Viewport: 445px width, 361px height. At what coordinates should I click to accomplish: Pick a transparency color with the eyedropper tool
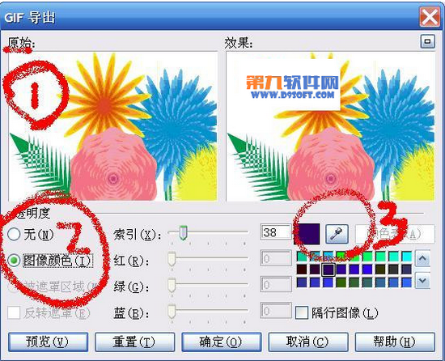click(x=337, y=234)
